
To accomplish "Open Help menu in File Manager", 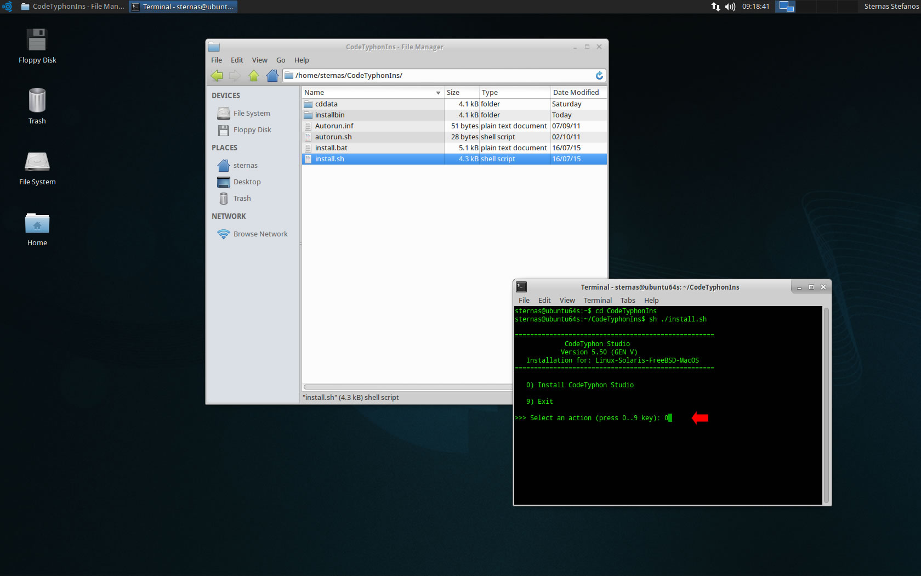I will pyautogui.click(x=302, y=60).
